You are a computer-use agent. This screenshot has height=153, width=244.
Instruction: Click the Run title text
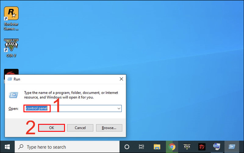click(x=17, y=79)
